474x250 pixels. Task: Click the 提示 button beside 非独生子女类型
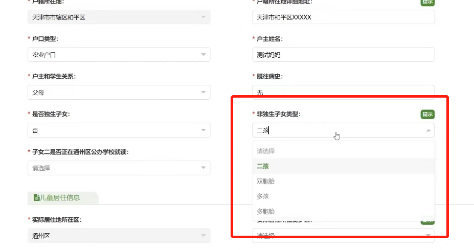[x=427, y=115]
